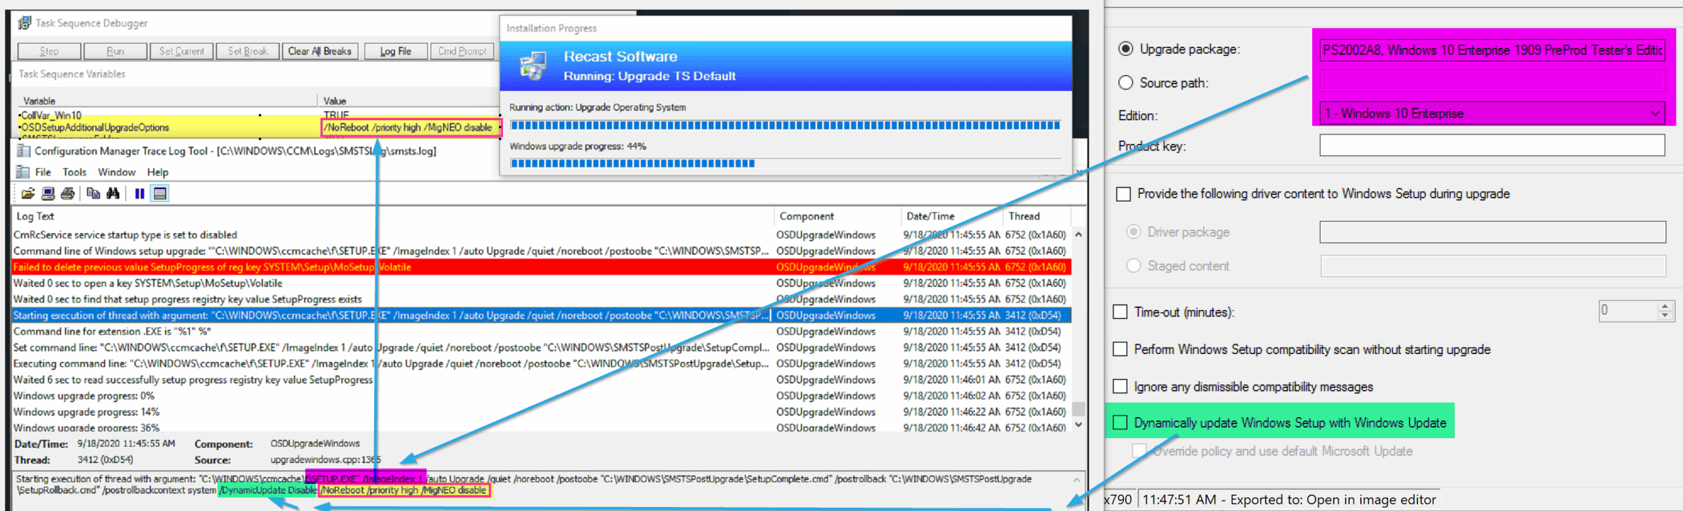Screen dimensions: 1683x511
Task: Click the Print icon in CMTrace toolbar
Action: [67, 193]
